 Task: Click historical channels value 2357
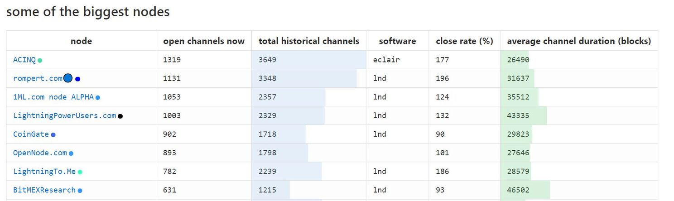point(267,97)
